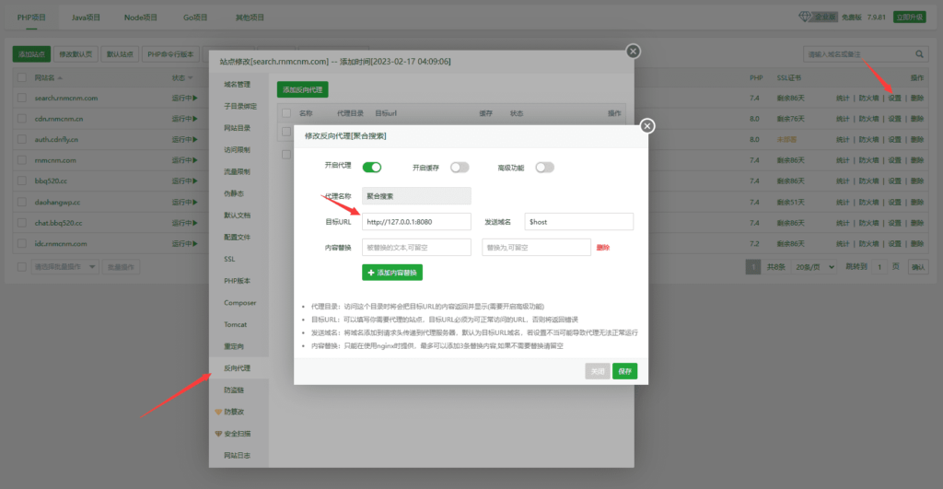Tick the proxy list header checkbox beside 名称

click(x=286, y=113)
